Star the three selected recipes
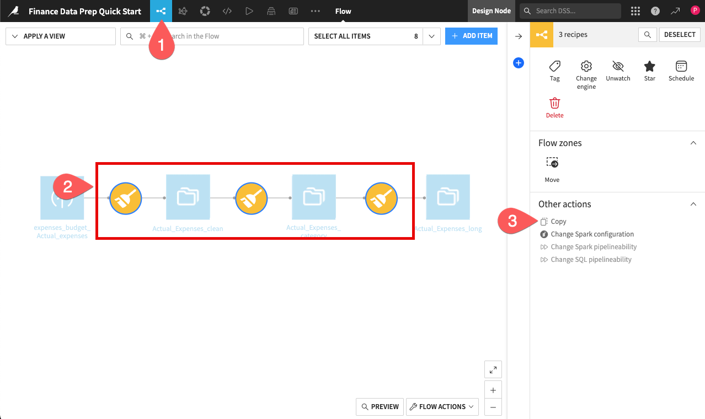Image resolution: width=705 pixels, height=419 pixels. (649, 71)
